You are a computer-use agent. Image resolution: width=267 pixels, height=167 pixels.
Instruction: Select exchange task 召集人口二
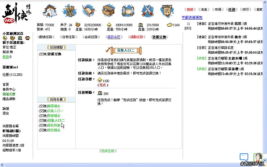52,120
